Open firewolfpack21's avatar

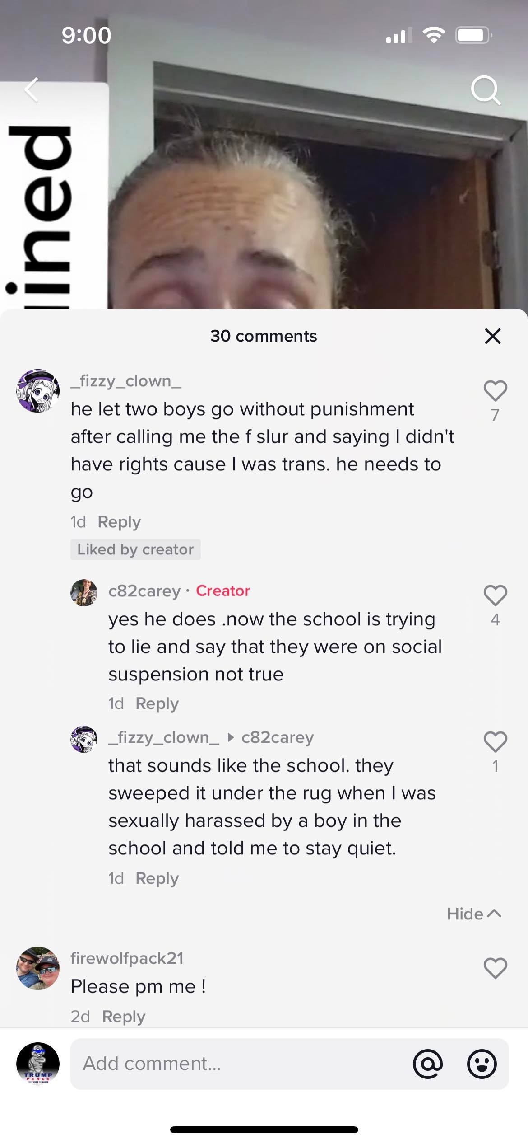coord(38,968)
